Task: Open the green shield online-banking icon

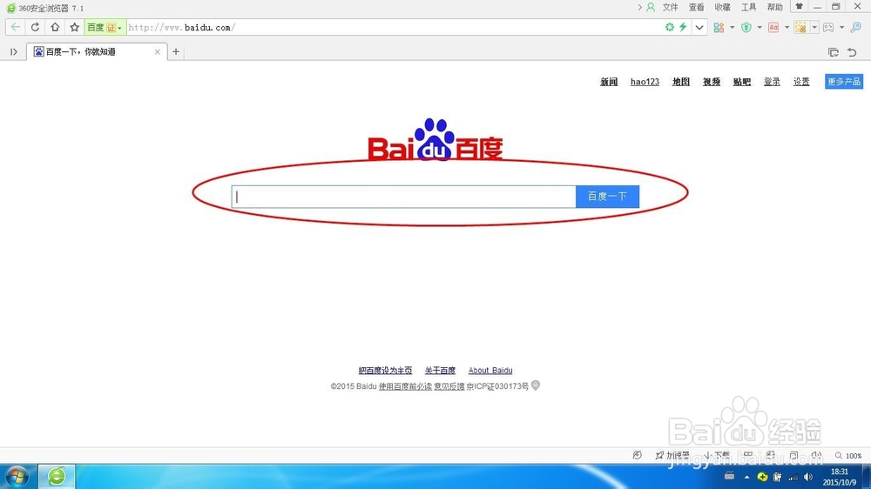Action: 746,27
